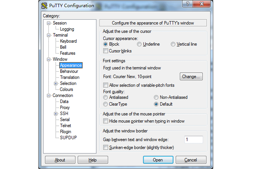Click the Help button

tap(93, 160)
